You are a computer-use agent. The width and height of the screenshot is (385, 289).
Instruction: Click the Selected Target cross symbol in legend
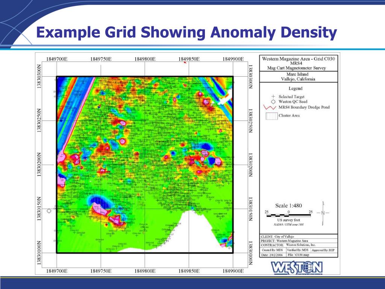pyautogui.click(x=273, y=97)
